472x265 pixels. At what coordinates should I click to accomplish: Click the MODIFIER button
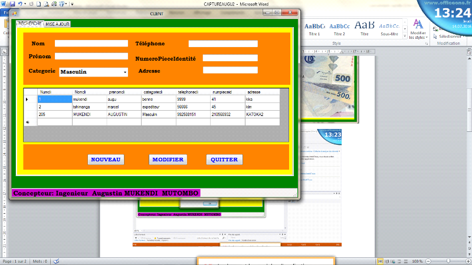click(168, 160)
